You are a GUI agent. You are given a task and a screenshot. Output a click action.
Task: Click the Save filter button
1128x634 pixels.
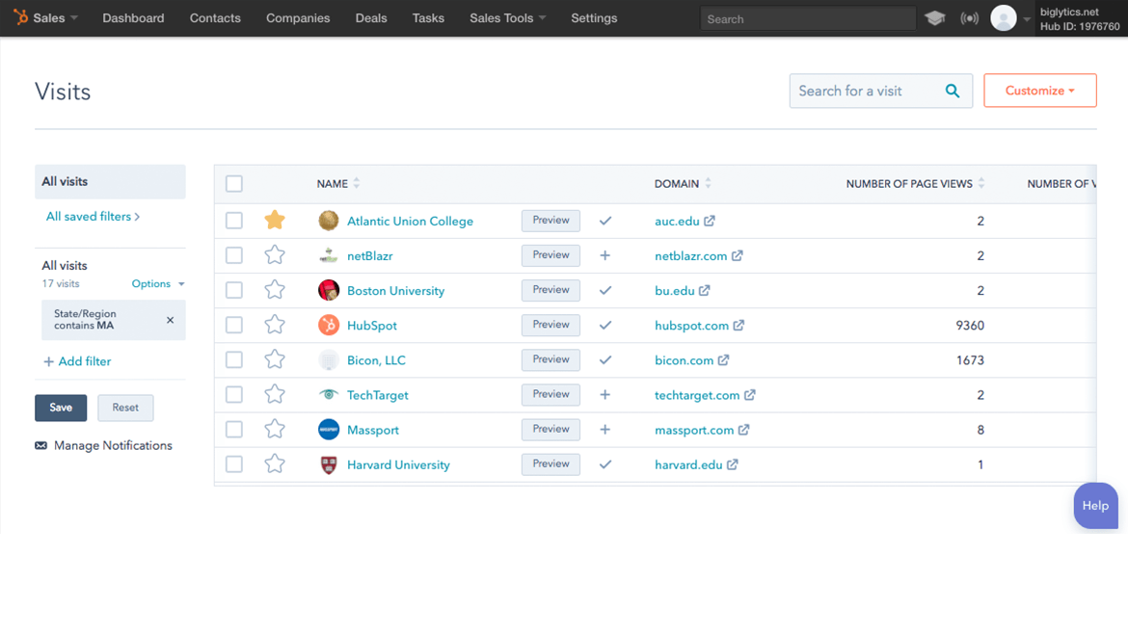[x=61, y=408]
